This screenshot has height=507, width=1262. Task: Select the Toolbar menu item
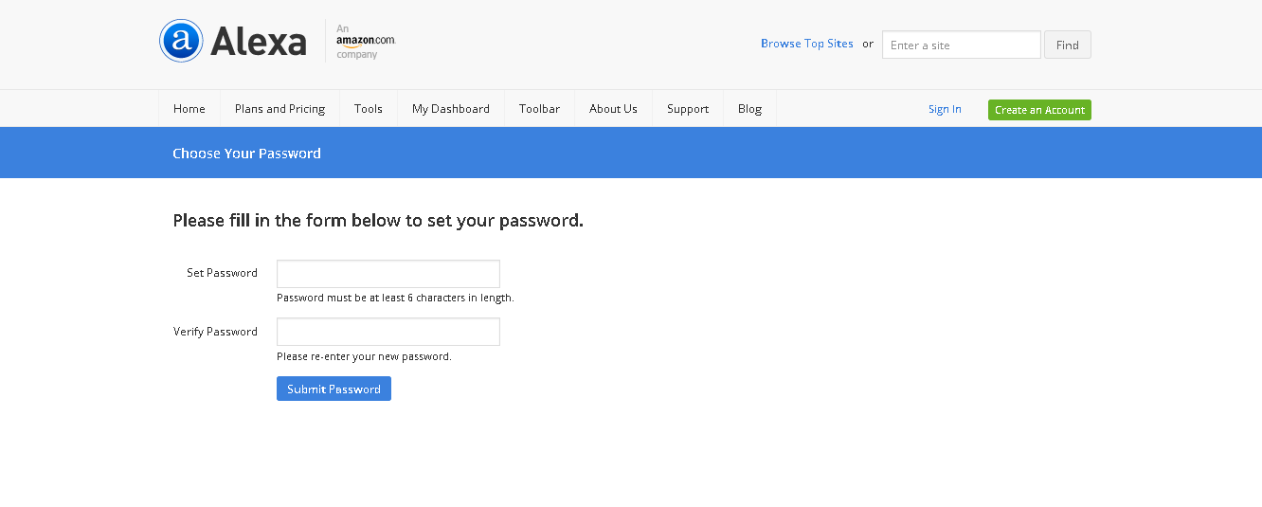point(539,109)
